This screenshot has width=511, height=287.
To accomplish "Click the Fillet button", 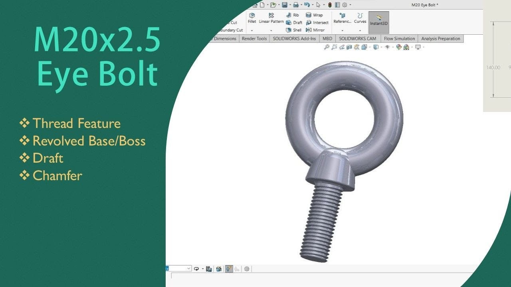I will pos(252,18).
